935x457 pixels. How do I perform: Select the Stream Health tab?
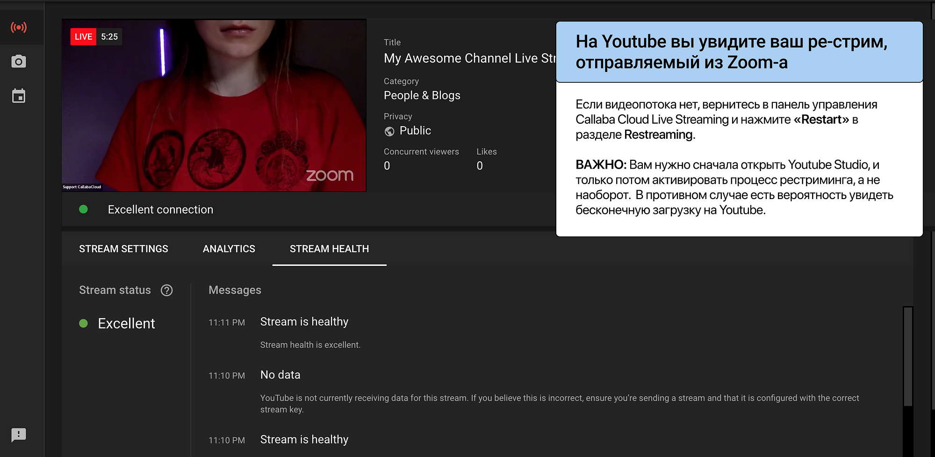point(329,249)
